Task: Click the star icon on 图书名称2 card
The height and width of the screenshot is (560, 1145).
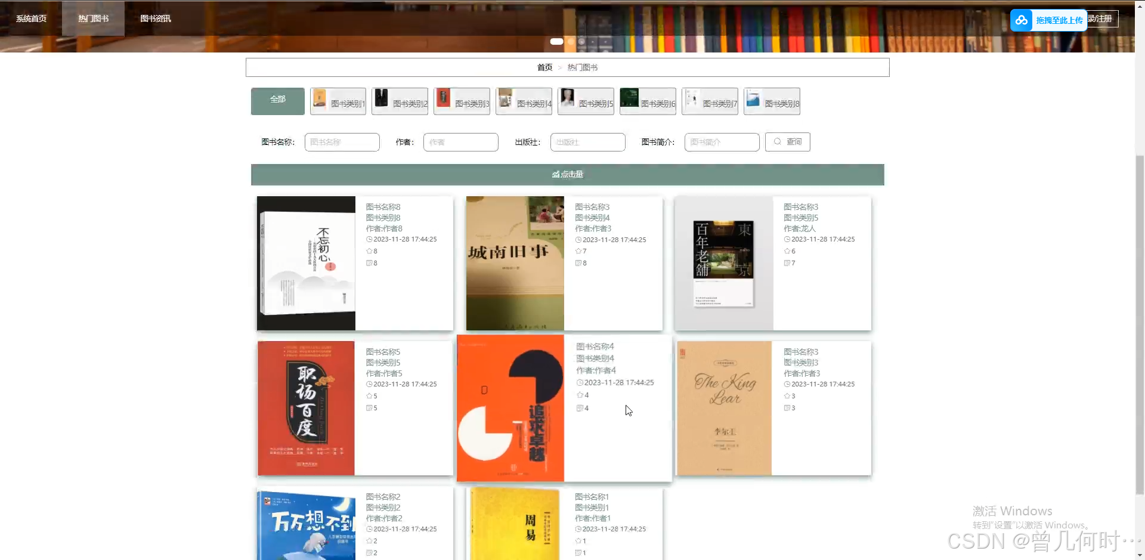Action: point(369,541)
